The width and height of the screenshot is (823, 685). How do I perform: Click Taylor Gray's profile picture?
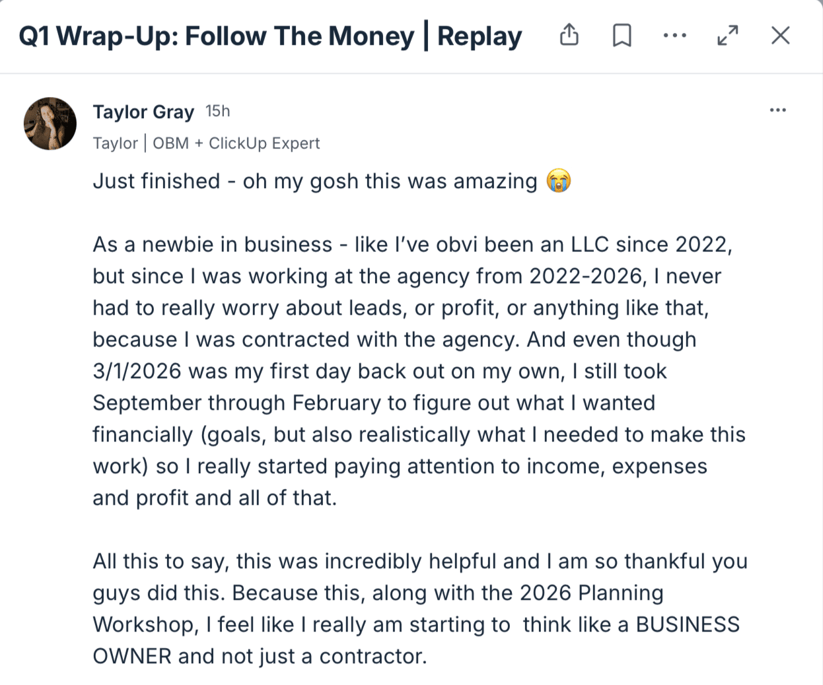point(50,123)
